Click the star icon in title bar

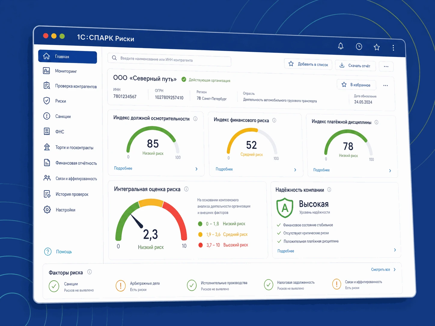tap(377, 47)
